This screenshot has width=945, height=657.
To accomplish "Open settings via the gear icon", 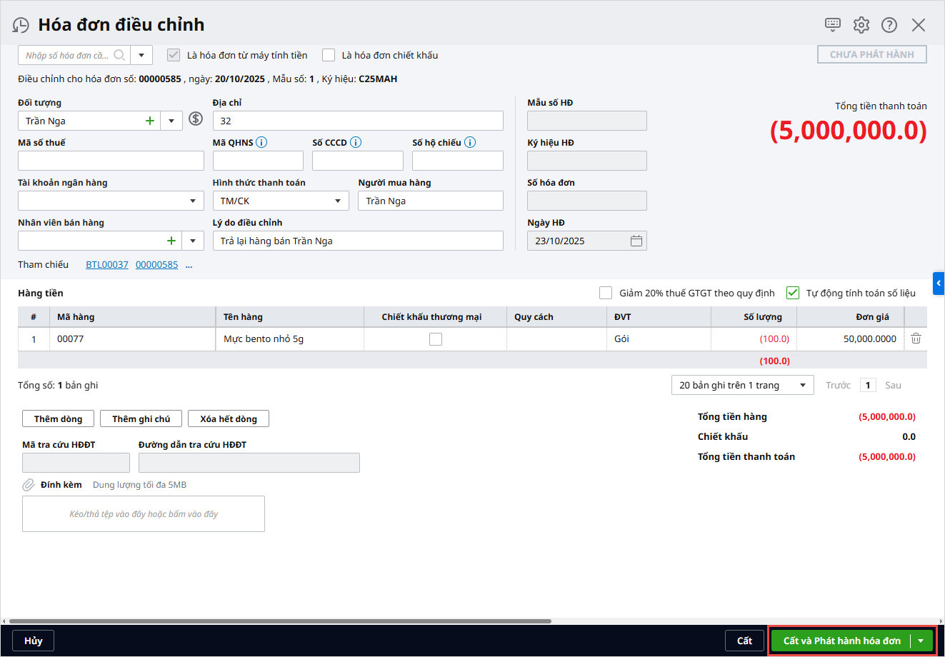I will click(861, 25).
